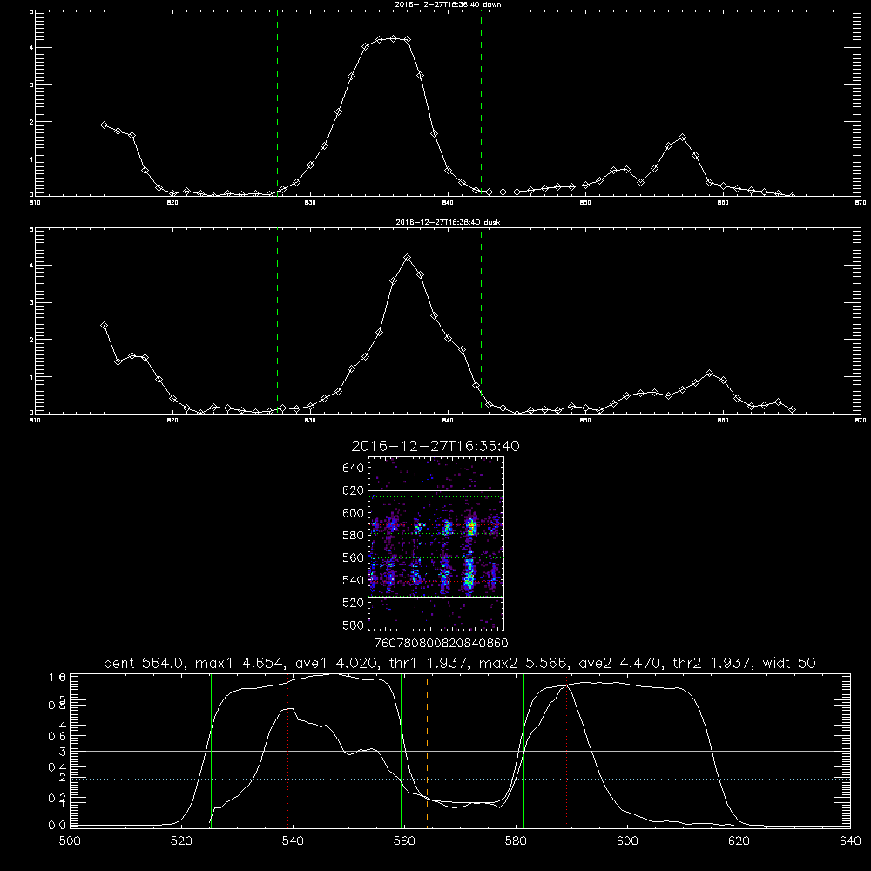Click bottom plot x-axis label '500'
Image resolution: width=871 pixels, height=871 pixels.
click(x=70, y=841)
